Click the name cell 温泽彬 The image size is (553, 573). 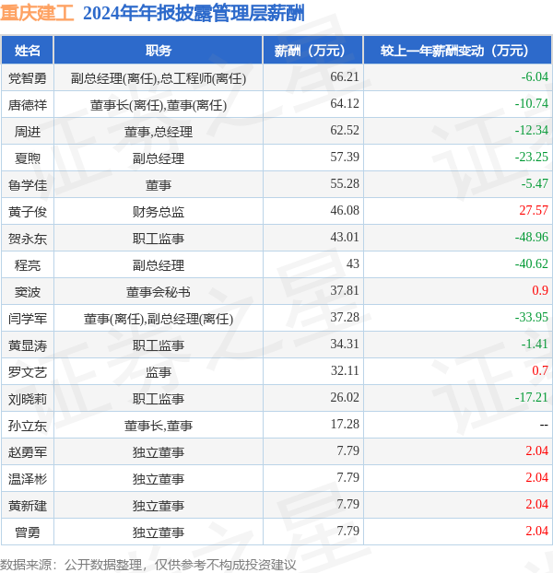(x=28, y=479)
